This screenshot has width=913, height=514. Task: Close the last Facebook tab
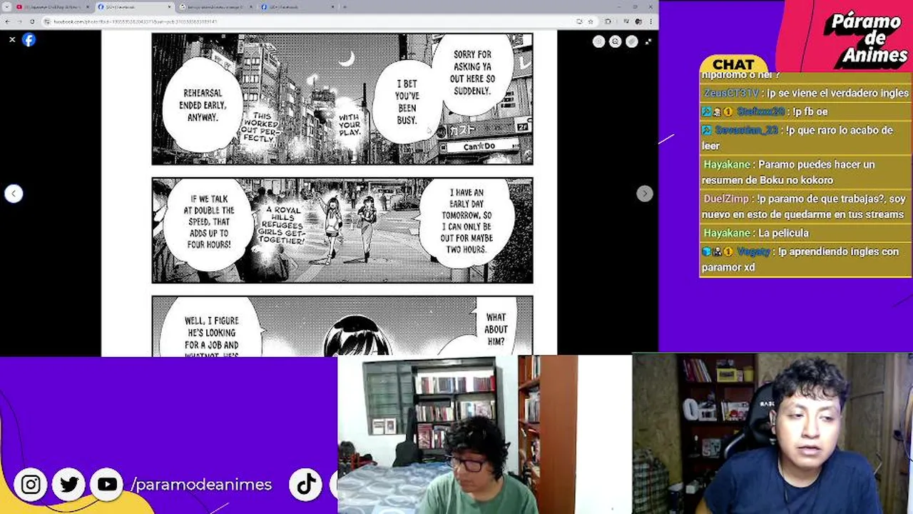tap(333, 8)
